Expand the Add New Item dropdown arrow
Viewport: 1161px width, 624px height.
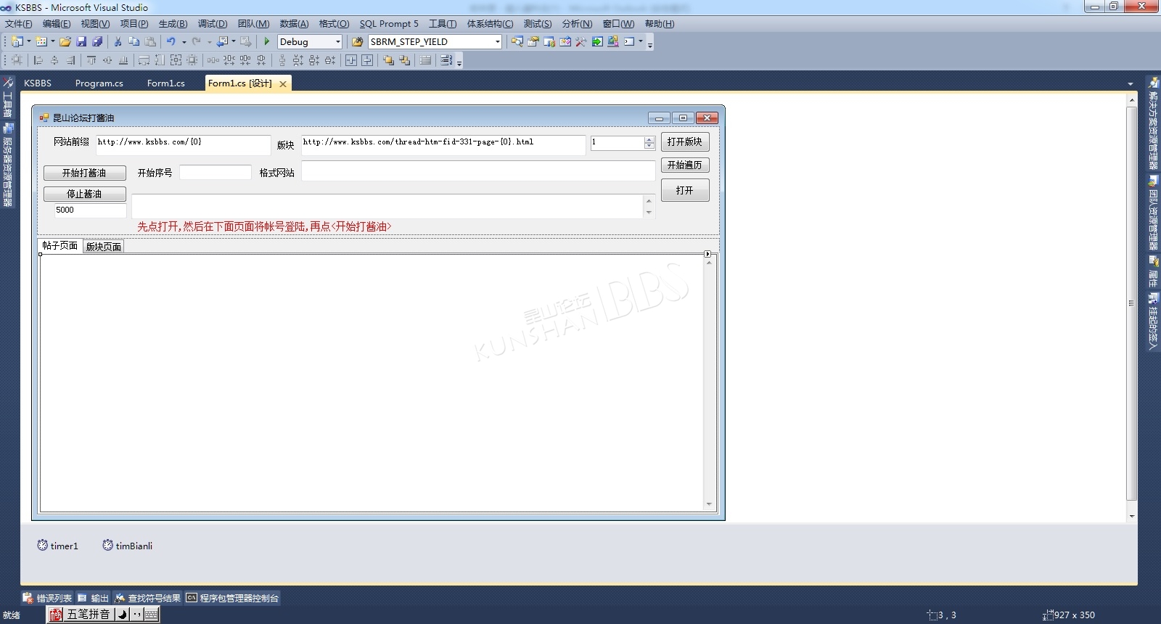point(53,41)
